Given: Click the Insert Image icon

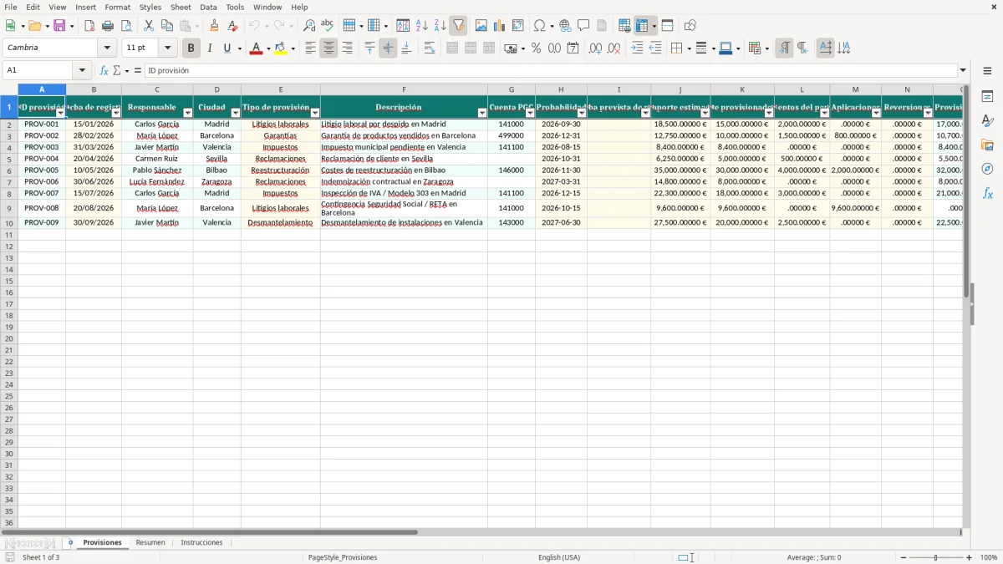Looking at the screenshot, I should click(481, 26).
